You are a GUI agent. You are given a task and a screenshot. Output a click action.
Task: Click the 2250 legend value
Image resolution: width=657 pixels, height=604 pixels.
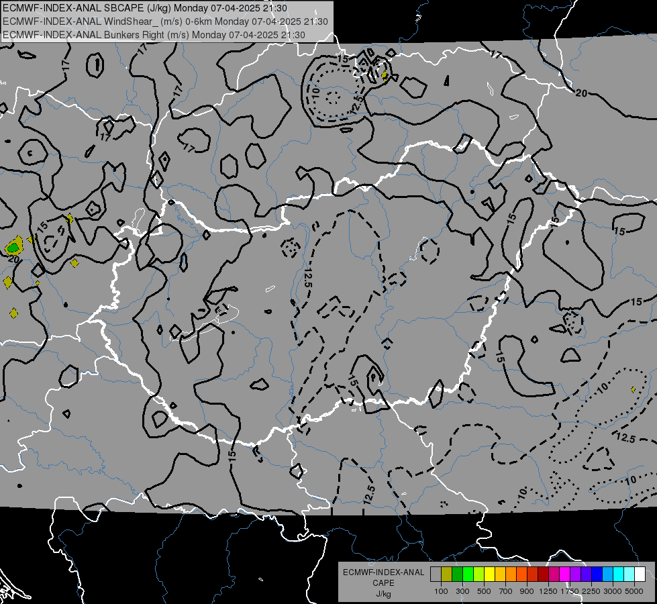(591, 591)
